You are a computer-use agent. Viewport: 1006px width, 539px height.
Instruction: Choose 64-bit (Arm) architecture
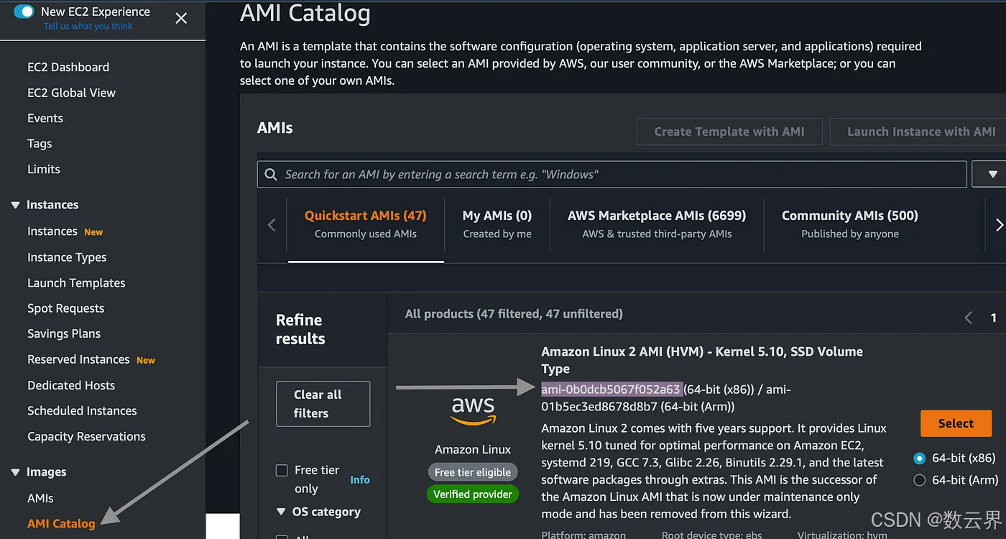(x=919, y=480)
